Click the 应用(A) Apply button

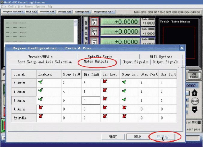point(163,137)
